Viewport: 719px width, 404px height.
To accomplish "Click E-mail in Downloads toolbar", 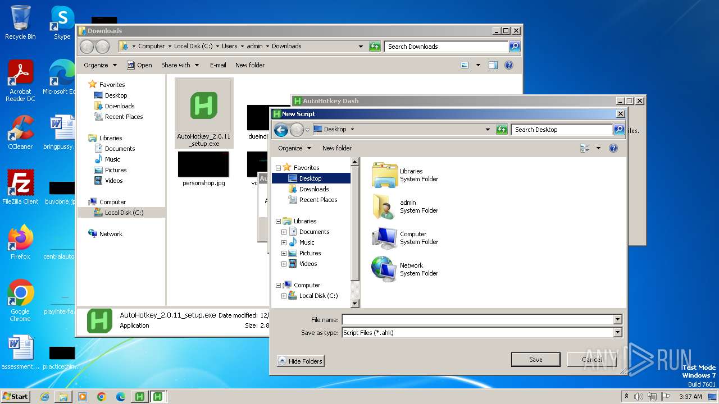I will point(218,65).
